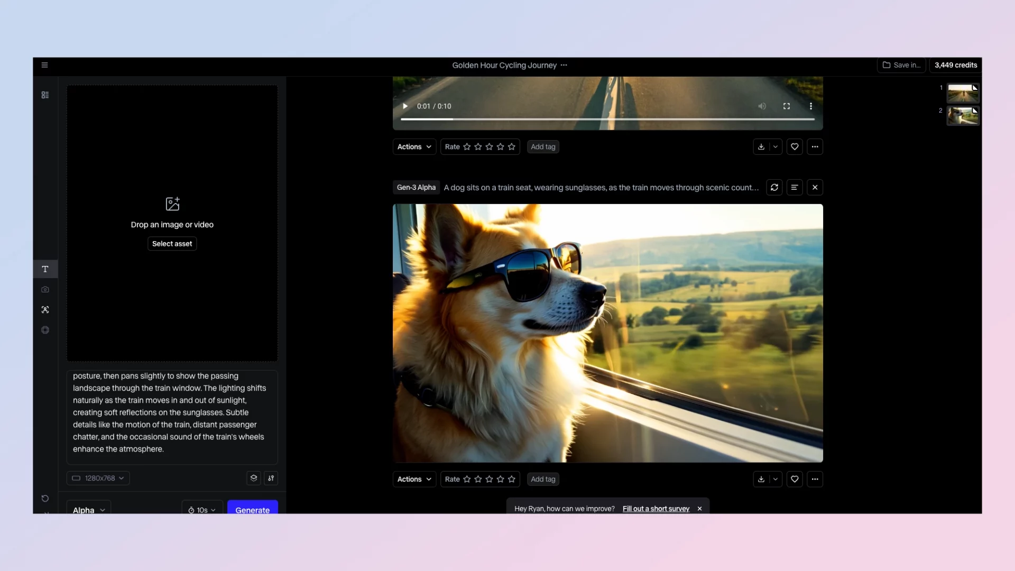Favorite the dog video with heart icon
This screenshot has width=1015, height=571.
coord(795,479)
